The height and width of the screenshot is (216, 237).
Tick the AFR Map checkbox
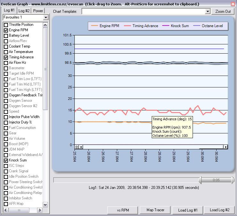[x=6, y=204]
